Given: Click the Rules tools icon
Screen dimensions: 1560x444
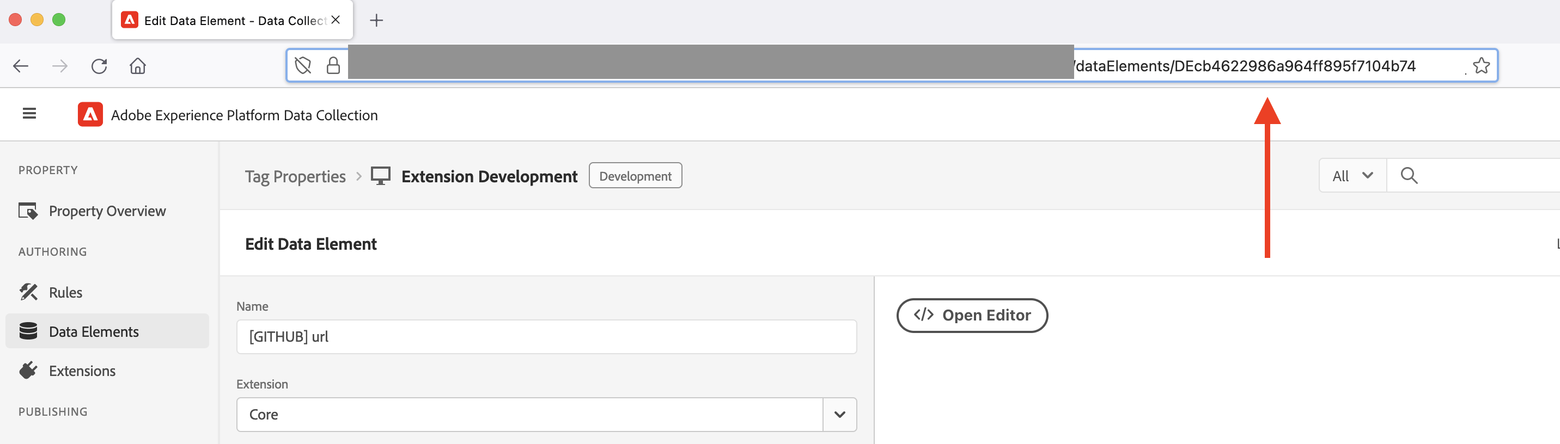Looking at the screenshot, I should (x=28, y=292).
